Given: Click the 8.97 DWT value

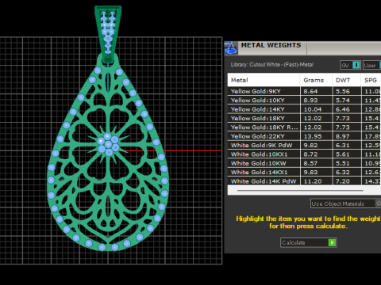Looking at the screenshot, I should (343, 136).
